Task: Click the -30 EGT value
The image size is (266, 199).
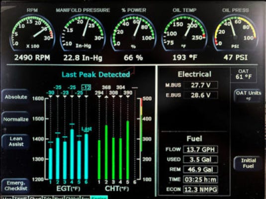Action: coord(50,93)
